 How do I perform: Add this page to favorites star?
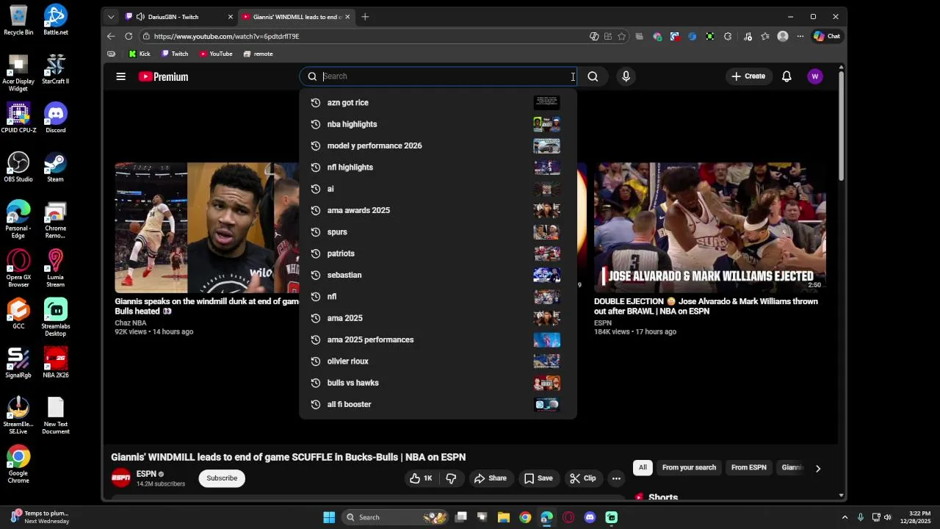pos(622,36)
